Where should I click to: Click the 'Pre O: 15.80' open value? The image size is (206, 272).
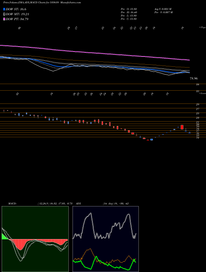point(129,9)
